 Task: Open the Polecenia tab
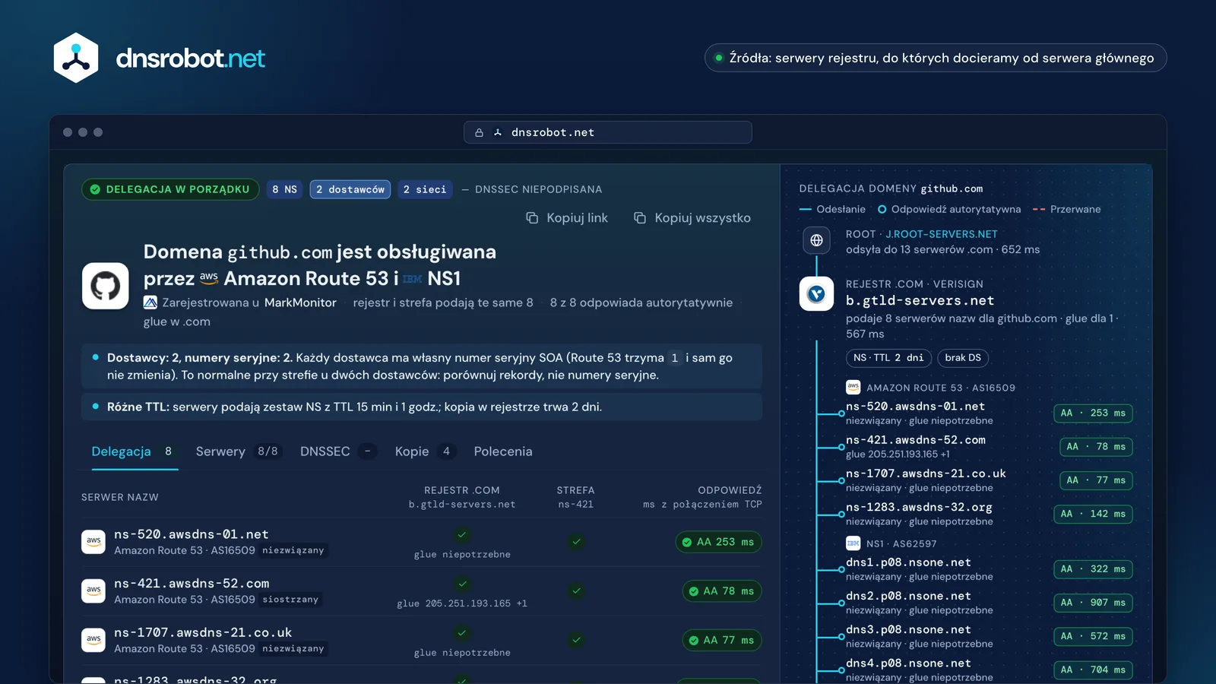click(x=503, y=451)
